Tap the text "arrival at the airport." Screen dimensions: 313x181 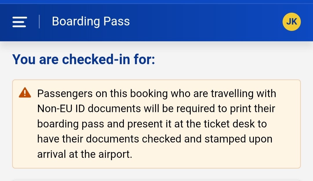(x=85, y=154)
